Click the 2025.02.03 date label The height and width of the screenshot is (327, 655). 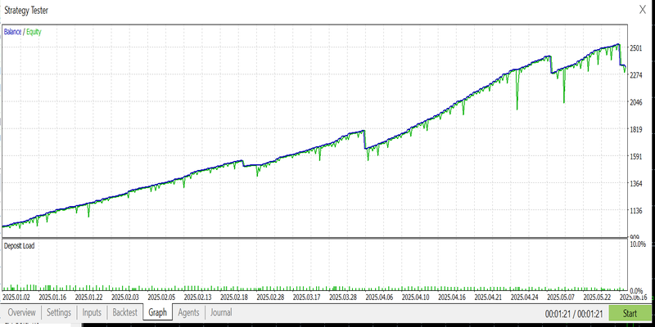click(x=125, y=298)
